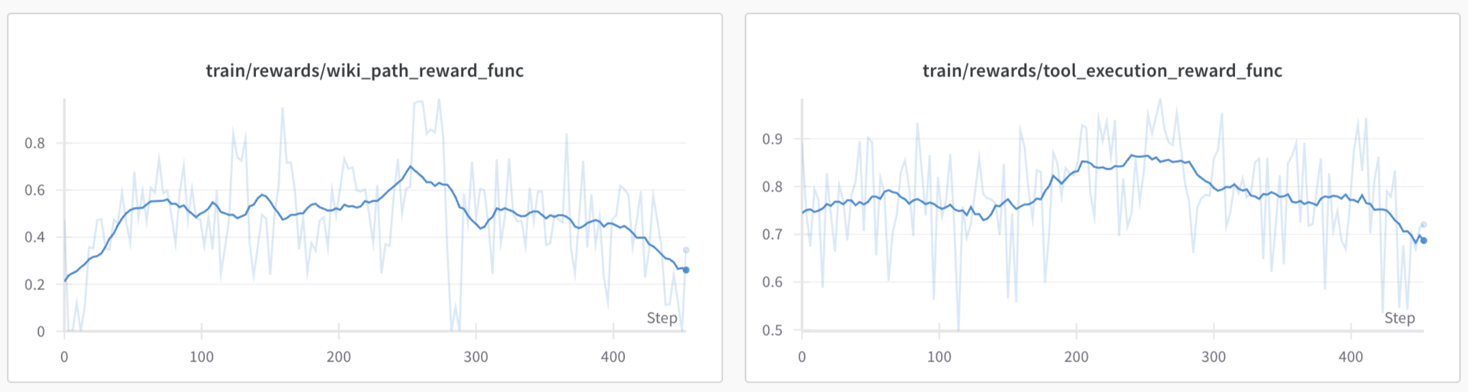This screenshot has height=392, width=1468.
Task: Click the faint end-point dot on tool_execution chart
Action: (1424, 225)
